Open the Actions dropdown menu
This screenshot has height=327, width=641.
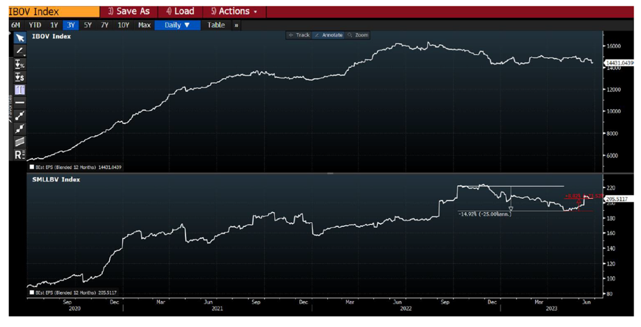[x=234, y=11]
